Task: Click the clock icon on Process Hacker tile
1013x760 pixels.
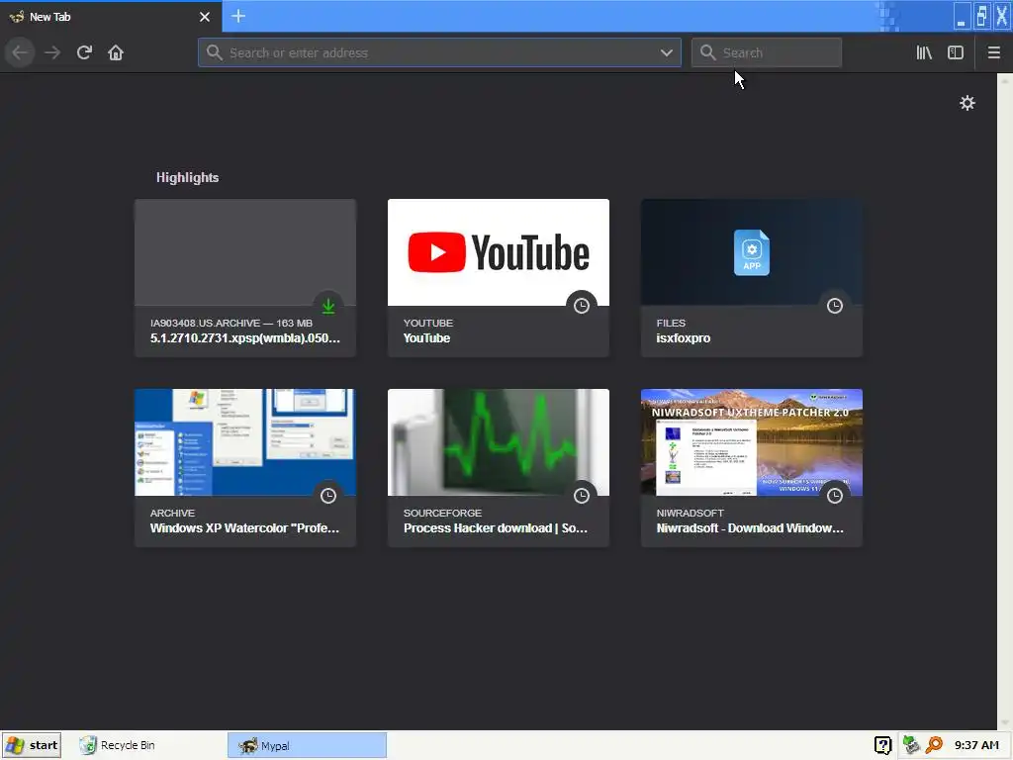Action: [x=582, y=496]
